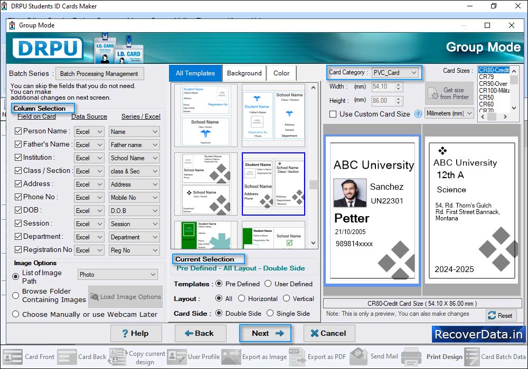
Task: Uncheck the Address field checkbox
Action: tap(18, 183)
